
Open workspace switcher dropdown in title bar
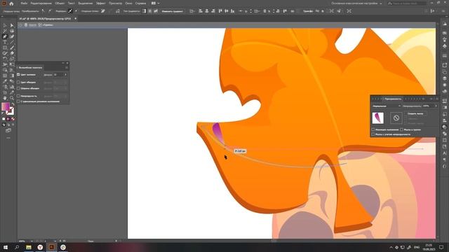(x=357, y=3)
